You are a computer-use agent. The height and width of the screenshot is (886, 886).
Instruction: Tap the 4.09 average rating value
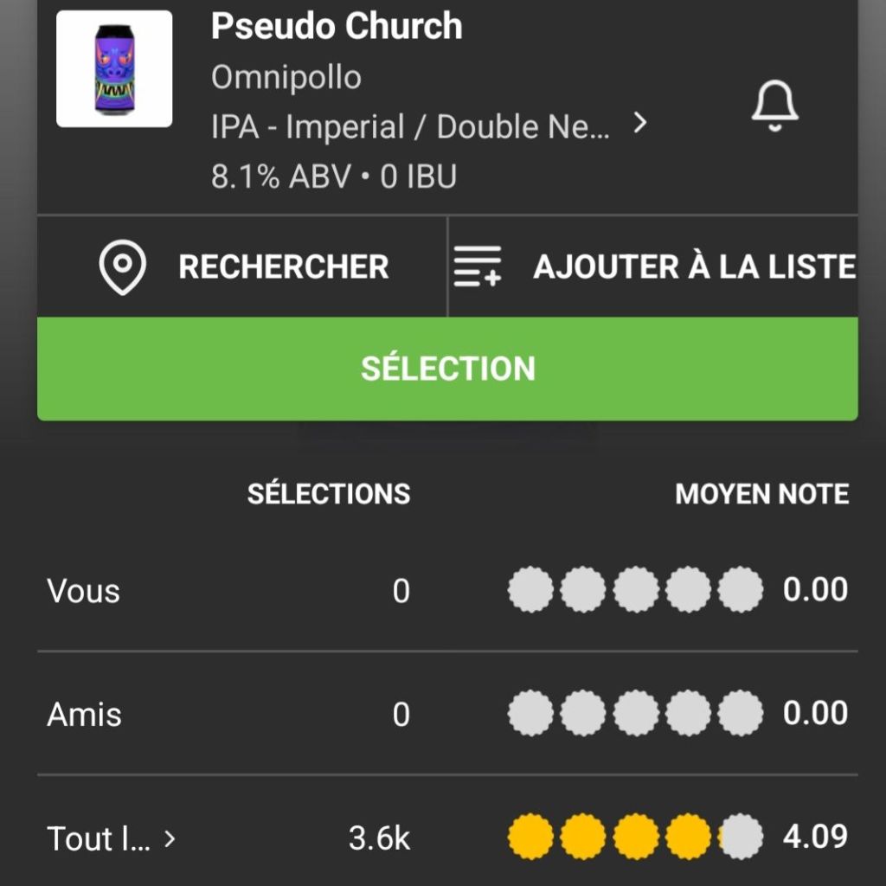tap(815, 838)
